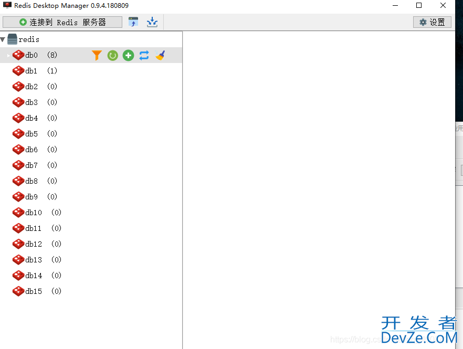The height and width of the screenshot is (349, 463).
Task: Open the import connections icon
Action: point(133,22)
